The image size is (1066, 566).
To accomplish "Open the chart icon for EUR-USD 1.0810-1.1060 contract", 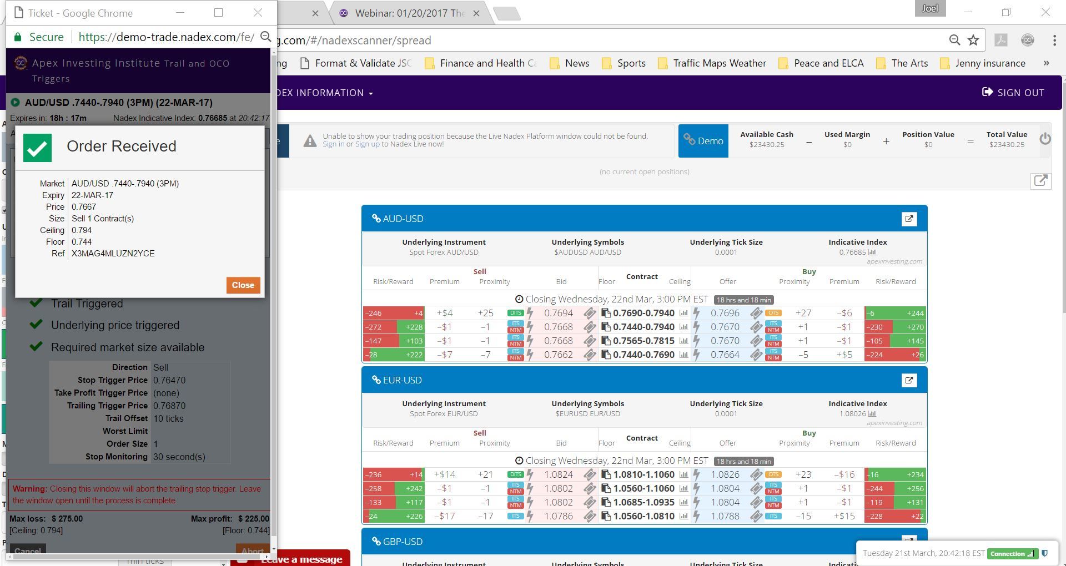I will click(x=683, y=475).
